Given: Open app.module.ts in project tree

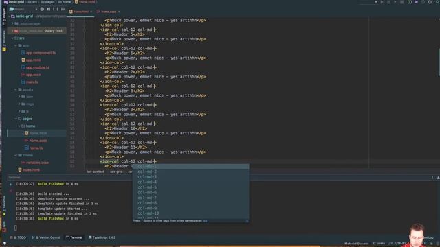Looking at the screenshot, I should 38,67.
